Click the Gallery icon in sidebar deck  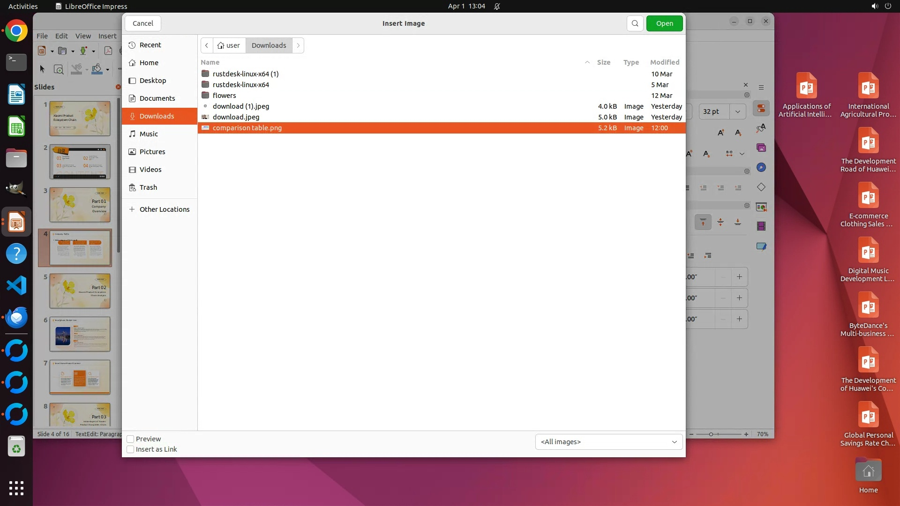click(x=761, y=148)
